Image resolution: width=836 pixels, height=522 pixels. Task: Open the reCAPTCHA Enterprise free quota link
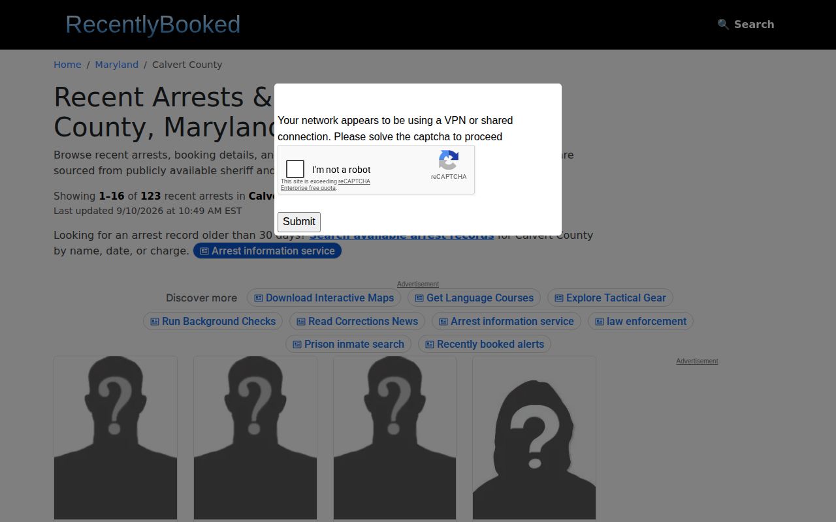(325, 185)
